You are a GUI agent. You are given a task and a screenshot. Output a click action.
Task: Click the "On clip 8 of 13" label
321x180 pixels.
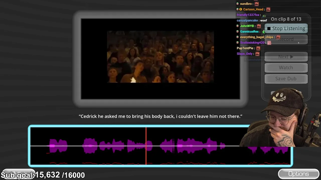point(286,19)
